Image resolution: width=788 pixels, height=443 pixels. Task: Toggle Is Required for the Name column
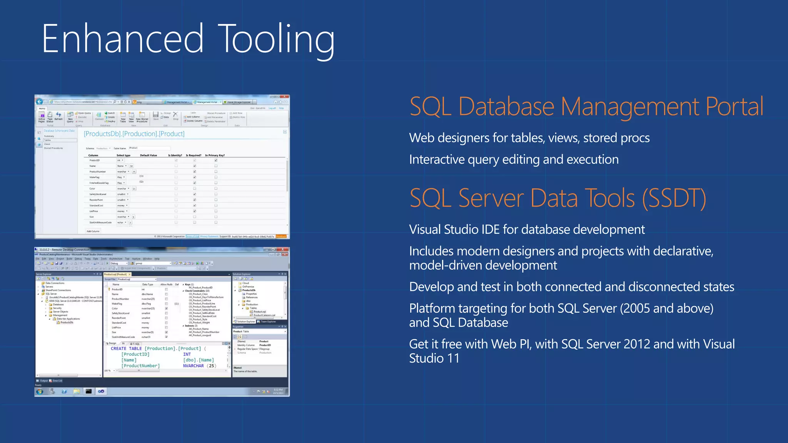pyautogui.click(x=195, y=166)
